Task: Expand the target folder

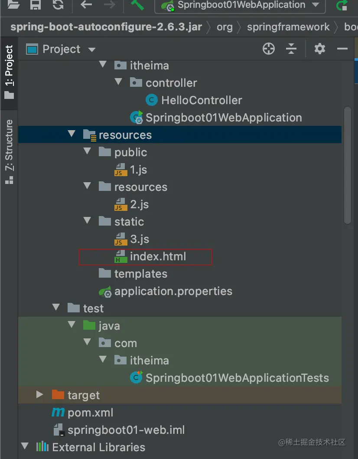Action: [x=40, y=394]
